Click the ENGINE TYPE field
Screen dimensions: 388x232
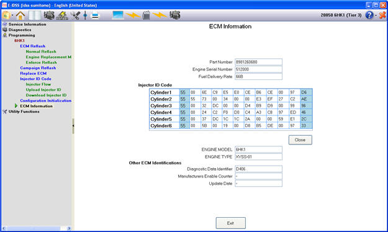point(258,157)
